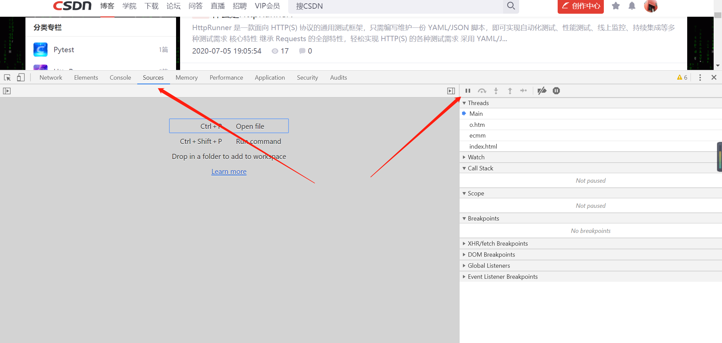
Task: Select the ecmm thread
Action: 591,136
